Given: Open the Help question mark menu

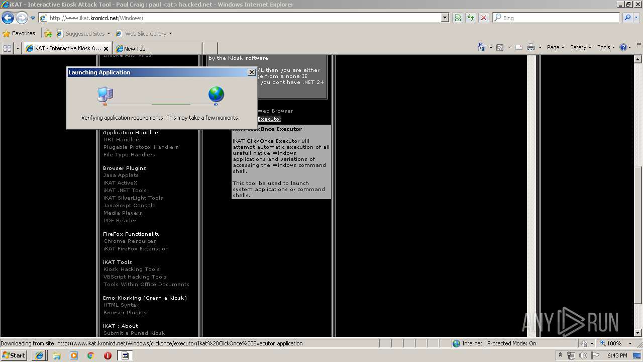Looking at the screenshot, I should pos(625,47).
